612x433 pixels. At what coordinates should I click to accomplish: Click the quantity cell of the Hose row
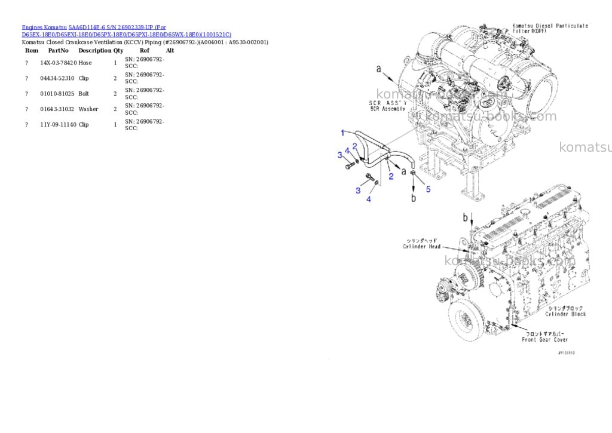tap(115, 63)
